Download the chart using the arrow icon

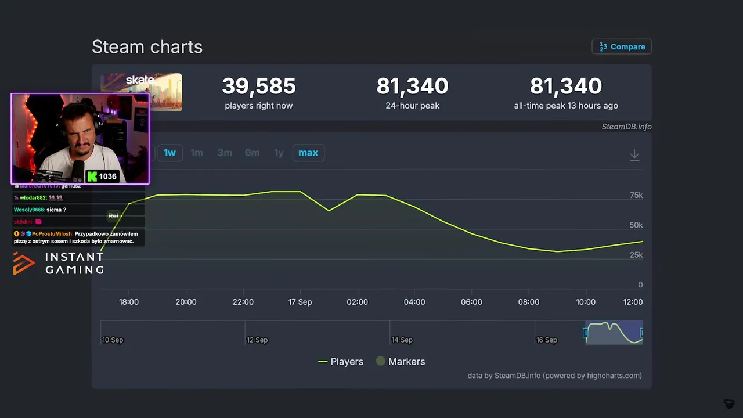tap(634, 155)
